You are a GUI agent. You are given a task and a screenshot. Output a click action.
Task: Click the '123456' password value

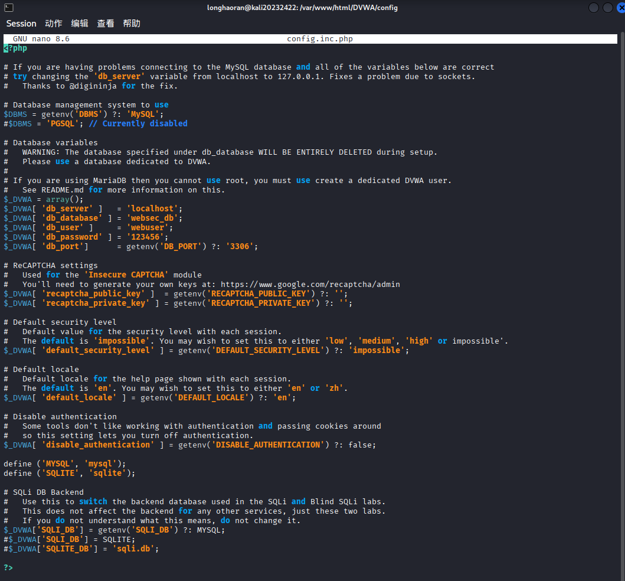145,237
